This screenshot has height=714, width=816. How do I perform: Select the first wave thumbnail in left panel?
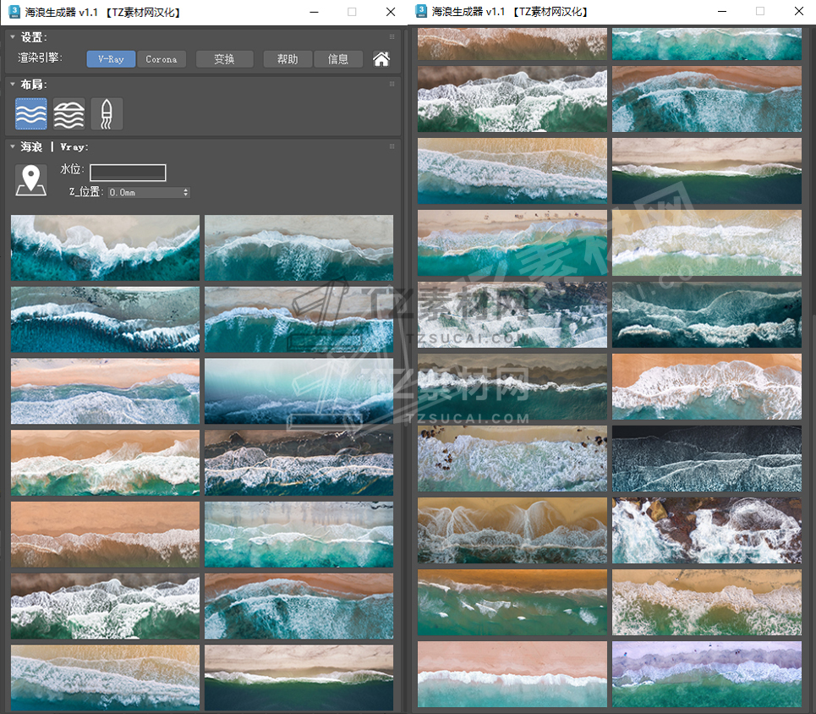(x=105, y=247)
